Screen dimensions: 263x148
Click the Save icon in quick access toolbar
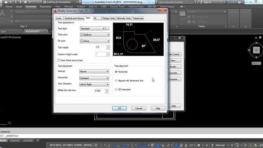16,2
